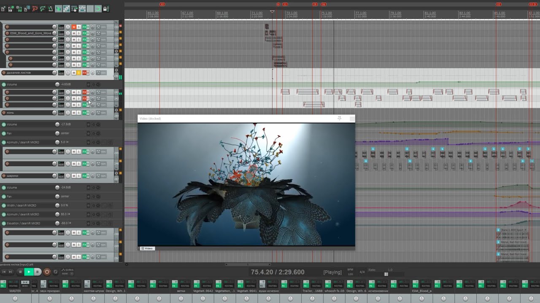Solo the ESM_Blood_and_Gore_Move track
The image size is (540, 303).
78,33
